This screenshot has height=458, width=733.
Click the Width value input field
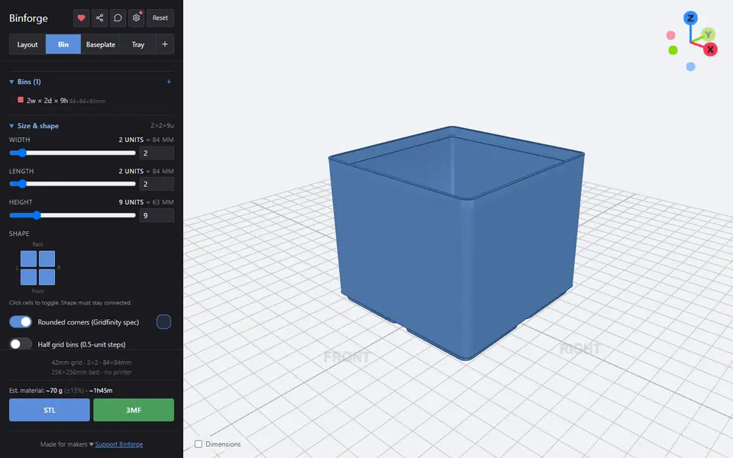tap(157, 153)
